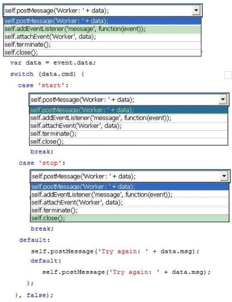
Task: Choose highlighted postMessage option in top list
Action: coord(102,21)
